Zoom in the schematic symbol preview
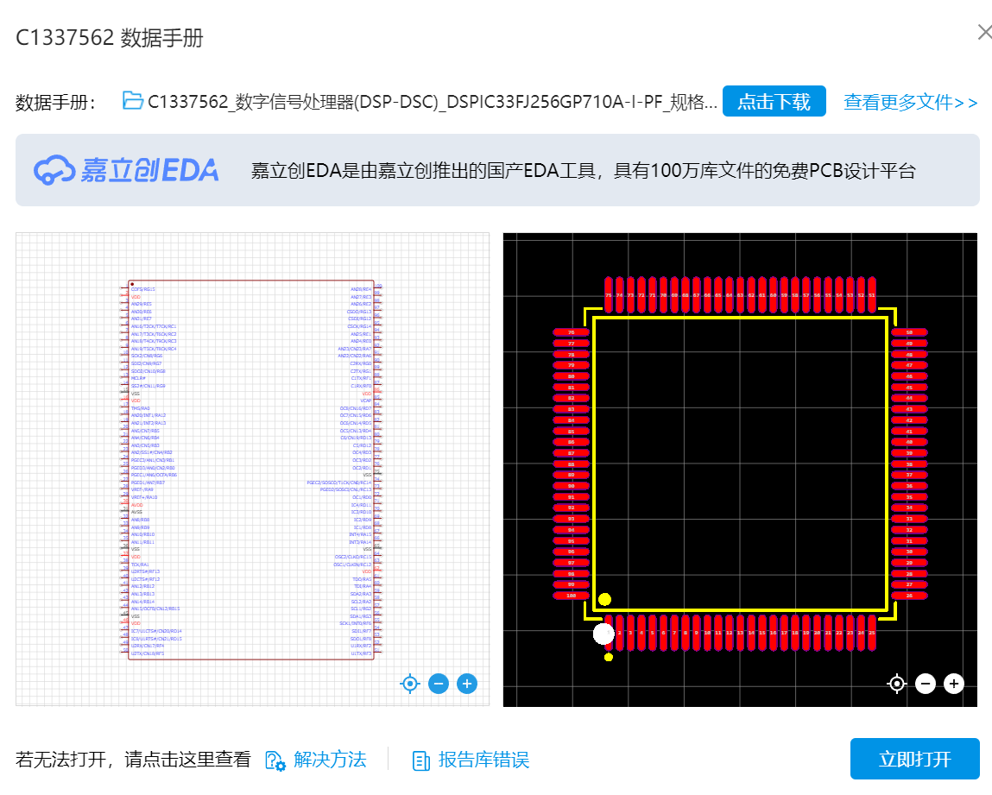The height and width of the screenshot is (795, 992). [467, 684]
